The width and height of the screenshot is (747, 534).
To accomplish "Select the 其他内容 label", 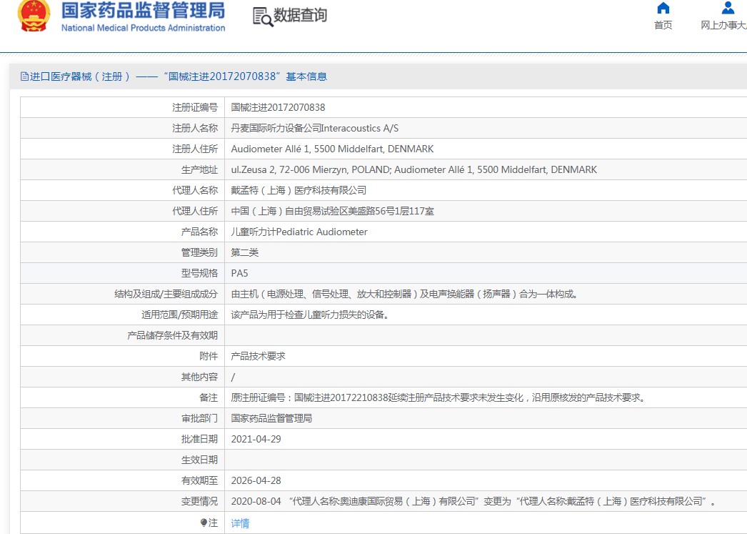I will point(200,377).
